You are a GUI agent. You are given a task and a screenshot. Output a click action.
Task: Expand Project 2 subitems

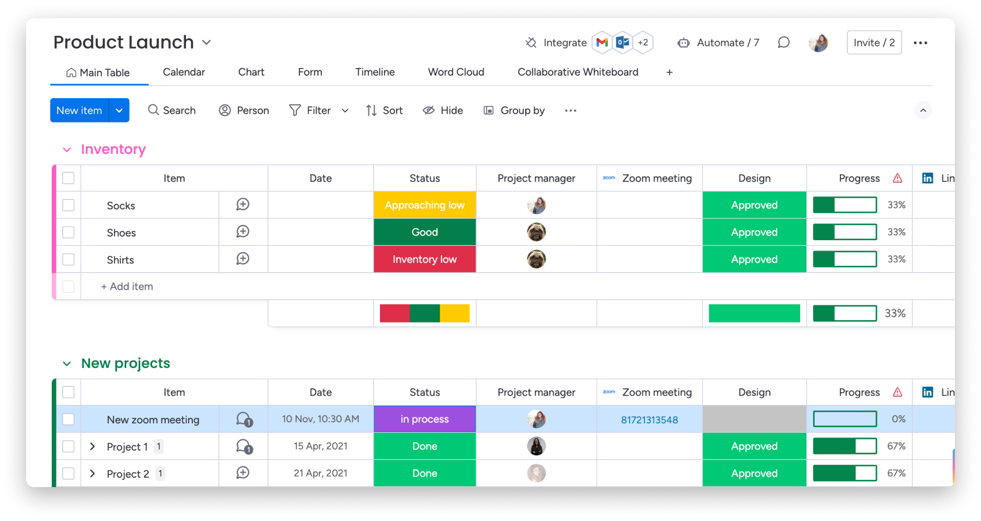[93, 473]
